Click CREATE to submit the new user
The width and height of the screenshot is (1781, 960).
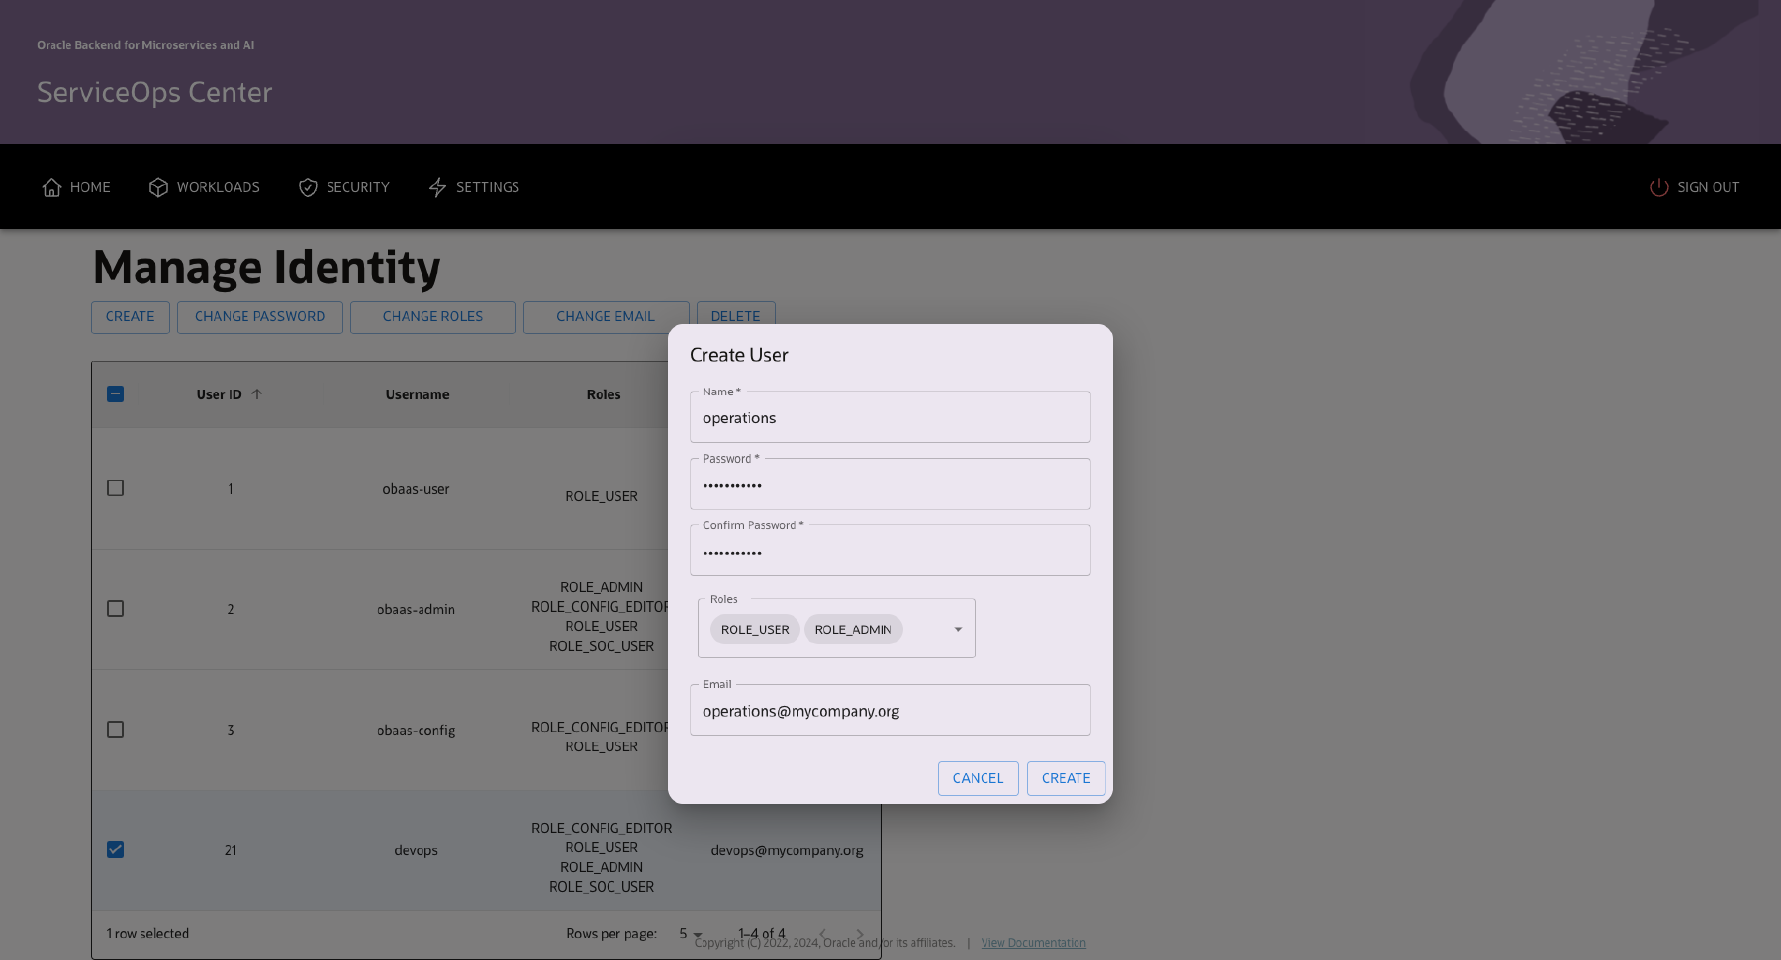click(x=1066, y=778)
